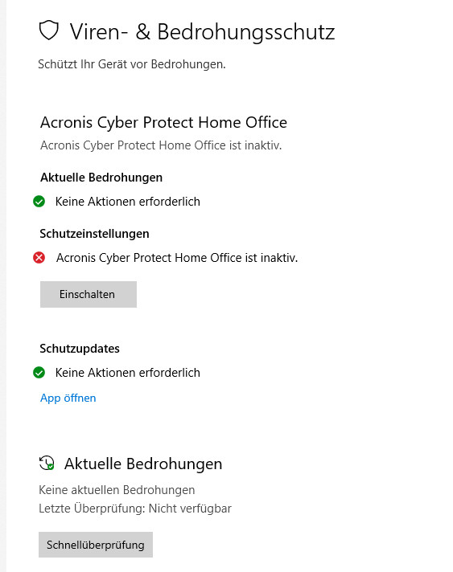
Task: Click the gray 'ist inaktiv' subtitle text
Action: (161, 145)
